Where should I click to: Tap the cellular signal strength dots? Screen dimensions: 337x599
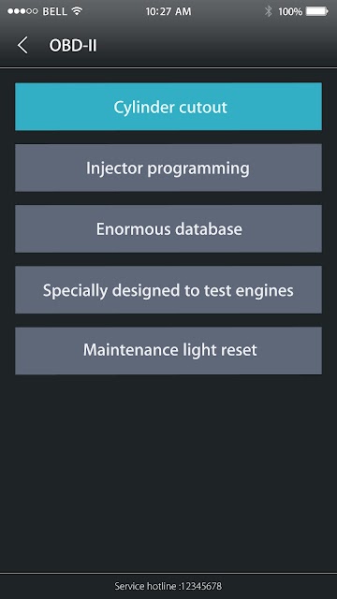pos(22,11)
